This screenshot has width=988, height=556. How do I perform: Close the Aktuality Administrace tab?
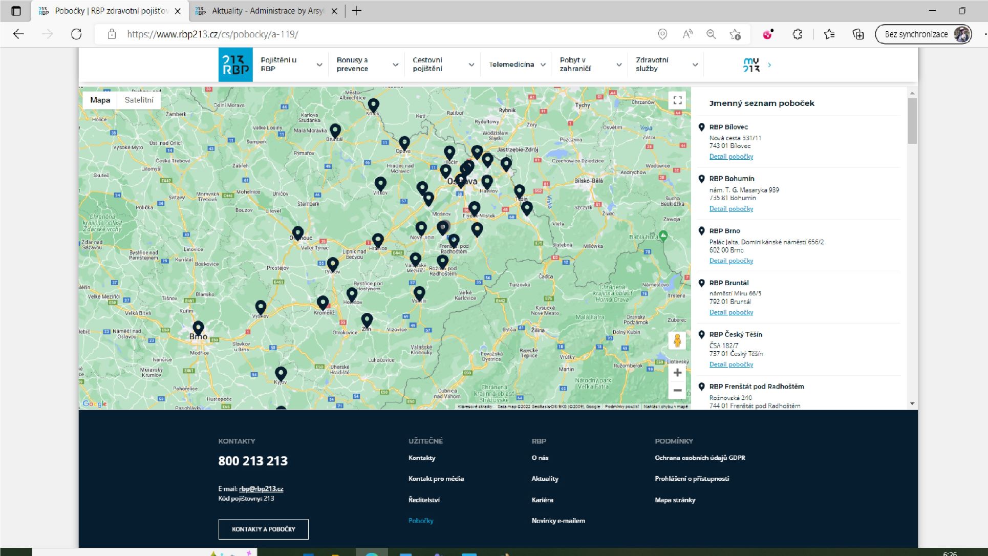pos(334,11)
